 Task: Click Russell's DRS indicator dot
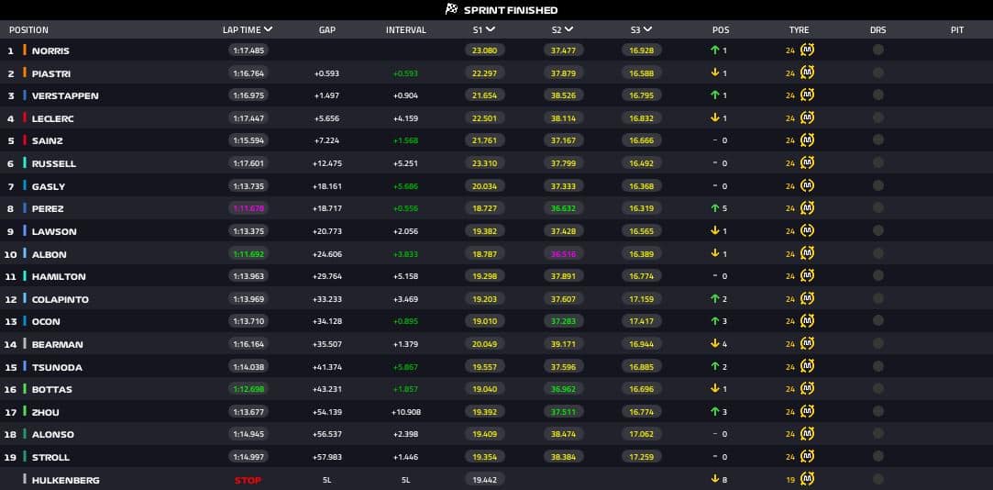pyautogui.click(x=877, y=163)
